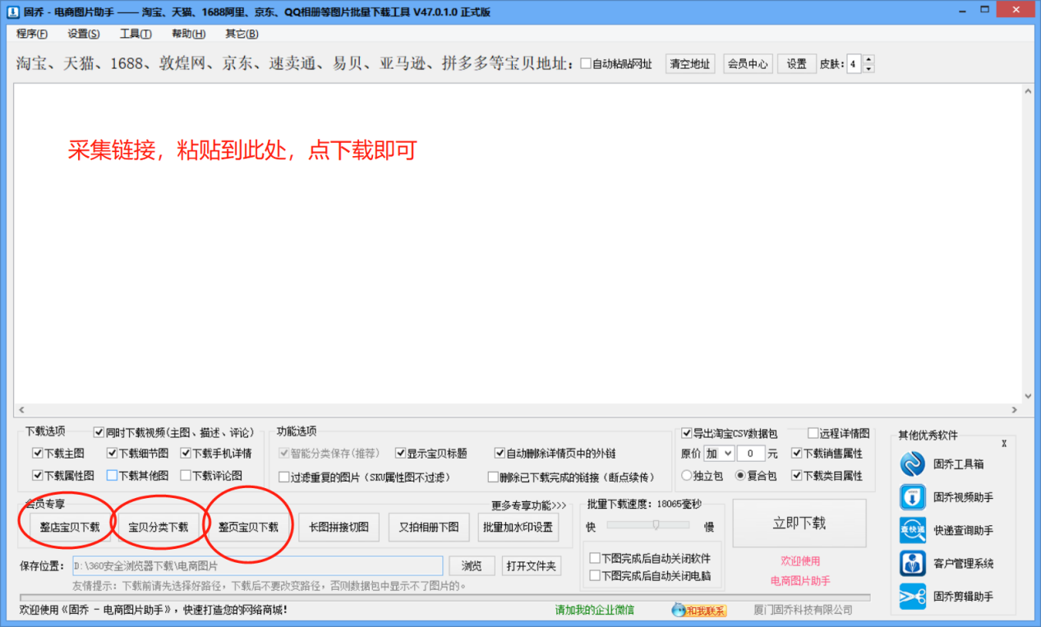Click the 立即下载 button
This screenshot has height=627, width=1041.
coord(799,523)
